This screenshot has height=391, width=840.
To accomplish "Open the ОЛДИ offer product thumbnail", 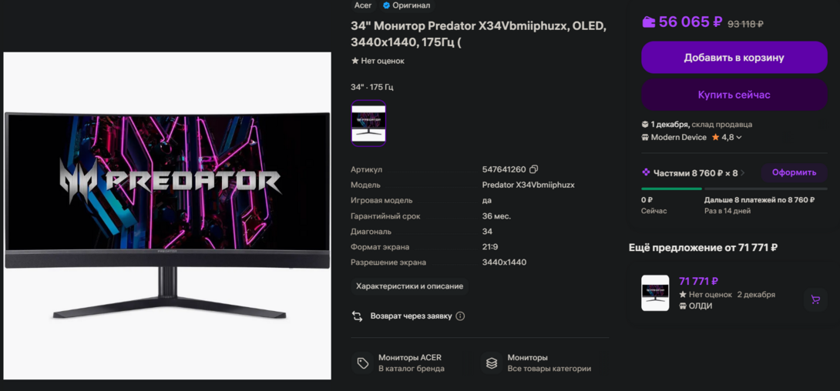I will click(655, 293).
